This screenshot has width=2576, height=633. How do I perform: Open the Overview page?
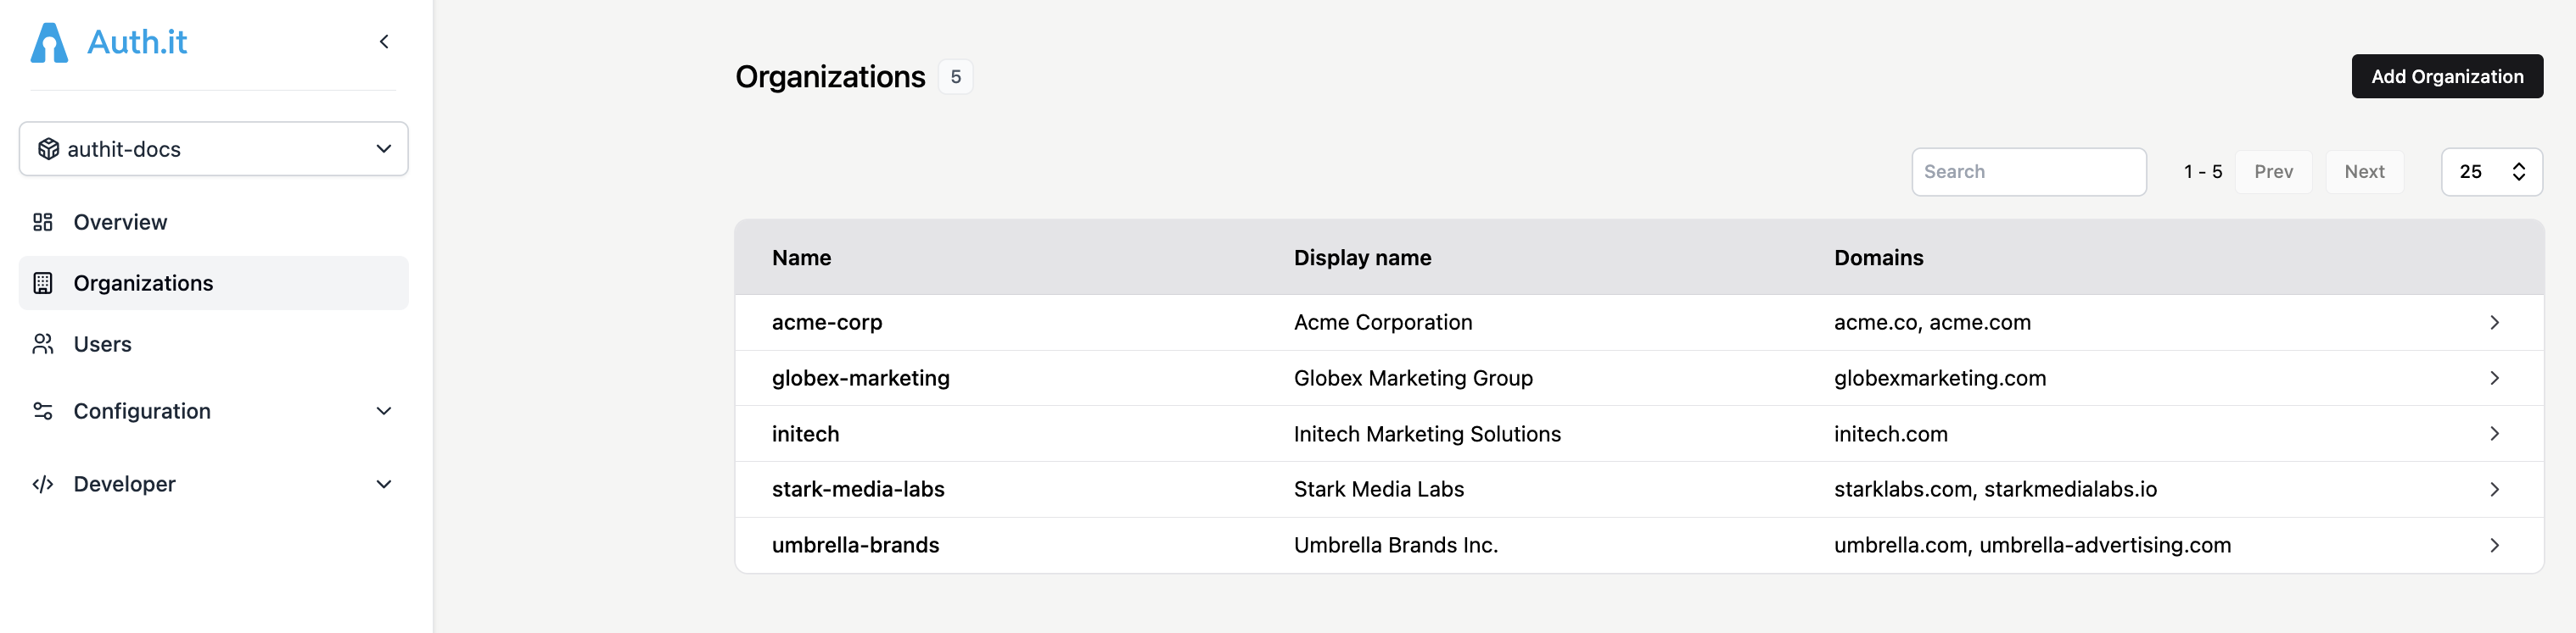[119, 222]
